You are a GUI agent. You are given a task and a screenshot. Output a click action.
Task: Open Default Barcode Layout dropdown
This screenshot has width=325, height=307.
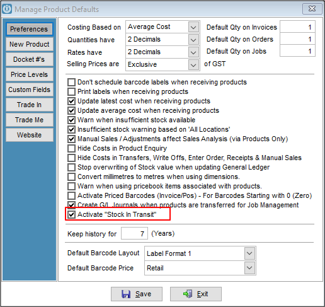coord(249,253)
